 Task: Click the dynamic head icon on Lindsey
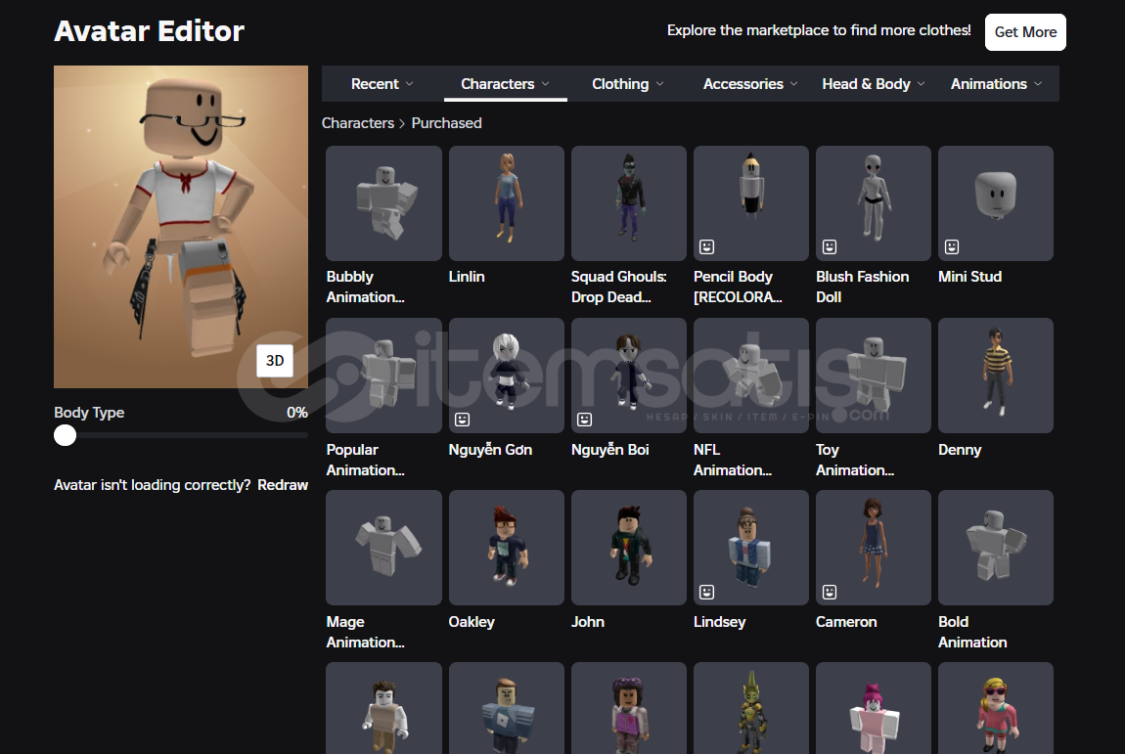706,592
